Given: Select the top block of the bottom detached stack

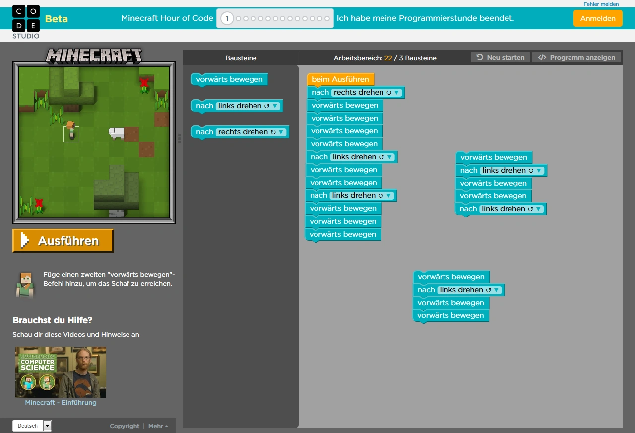Looking at the screenshot, I should (x=451, y=277).
